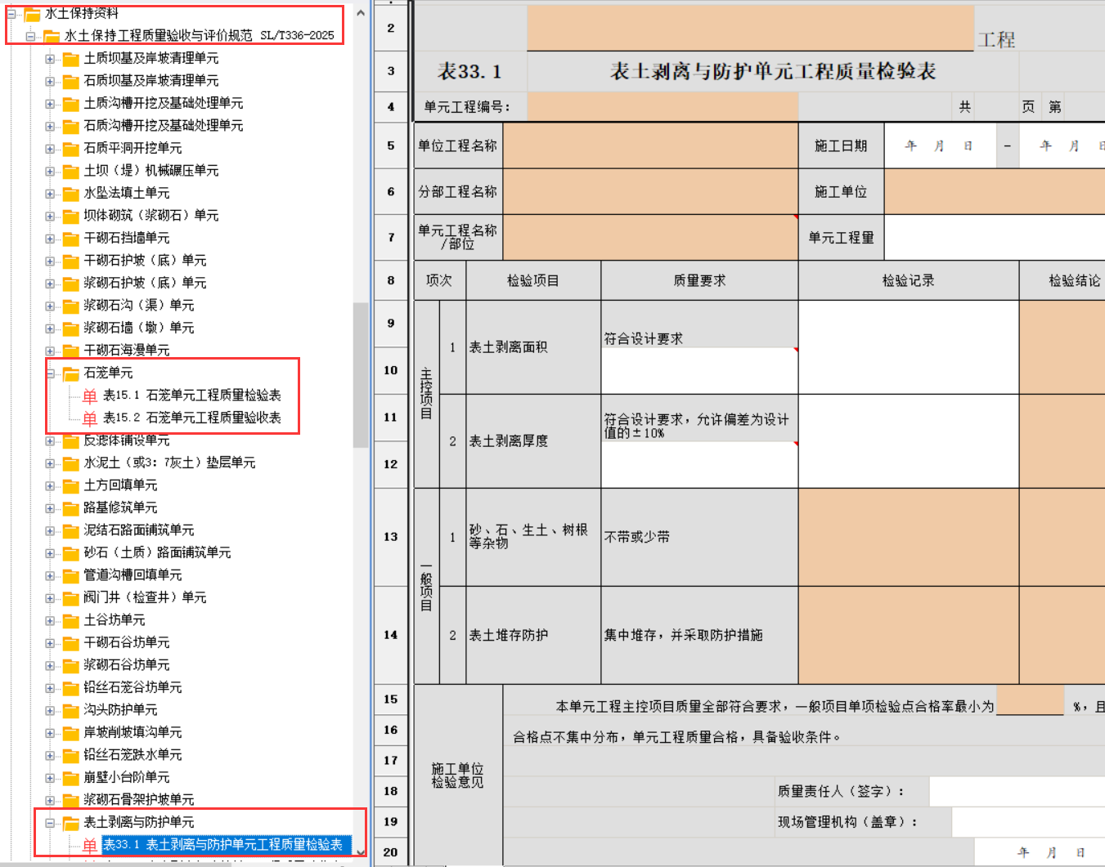Select row header 8 in the sheet
1105x867 pixels.
[x=391, y=280]
